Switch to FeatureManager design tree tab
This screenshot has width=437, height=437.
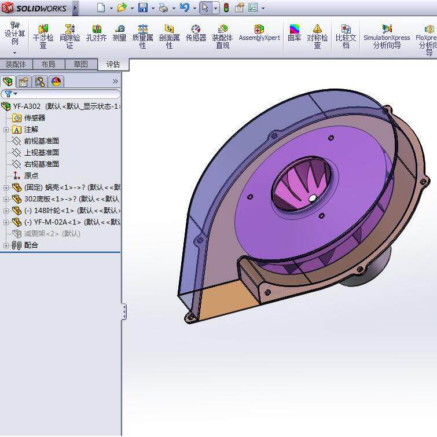pyautogui.click(x=8, y=82)
